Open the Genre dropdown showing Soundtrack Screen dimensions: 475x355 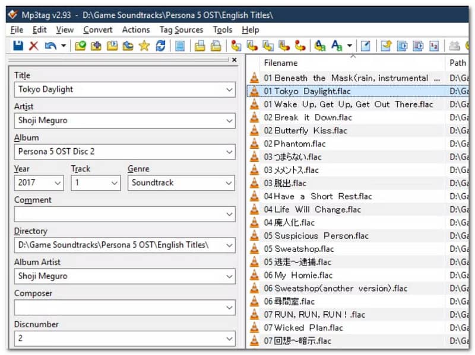229,183
